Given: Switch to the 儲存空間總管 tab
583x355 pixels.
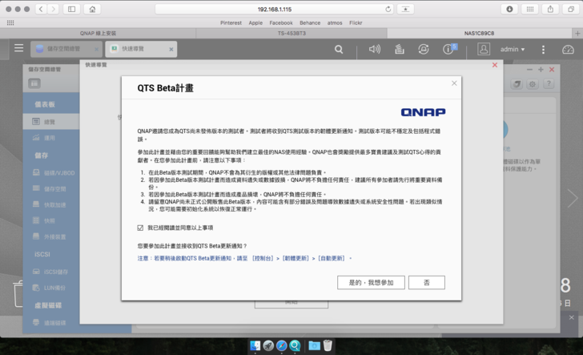Looking at the screenshot, I should [x=62, y=49].
